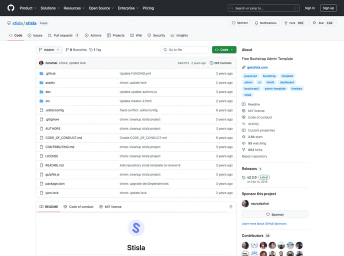
Task: Click the Stisla S logo image
Action: click(x=136, y=228)
